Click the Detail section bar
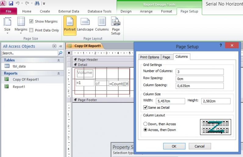Image resolution: width=243 pixels, height=157 pixels. [103, 65]
